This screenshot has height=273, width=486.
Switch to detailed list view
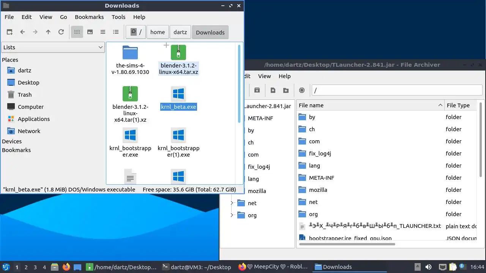[116, 32]
